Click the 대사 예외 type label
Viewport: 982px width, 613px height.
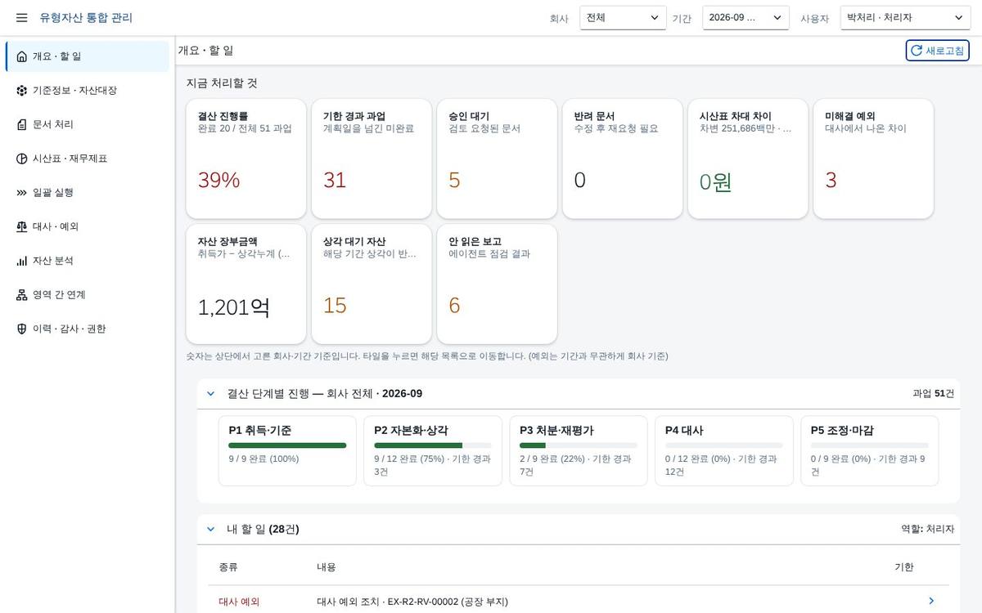(239, 602)
